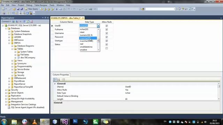The height and width of the screenshot is (125, 223).
Task: Open the Connect dropdown in Object Explorer
Action: click(x=6, y=22)
